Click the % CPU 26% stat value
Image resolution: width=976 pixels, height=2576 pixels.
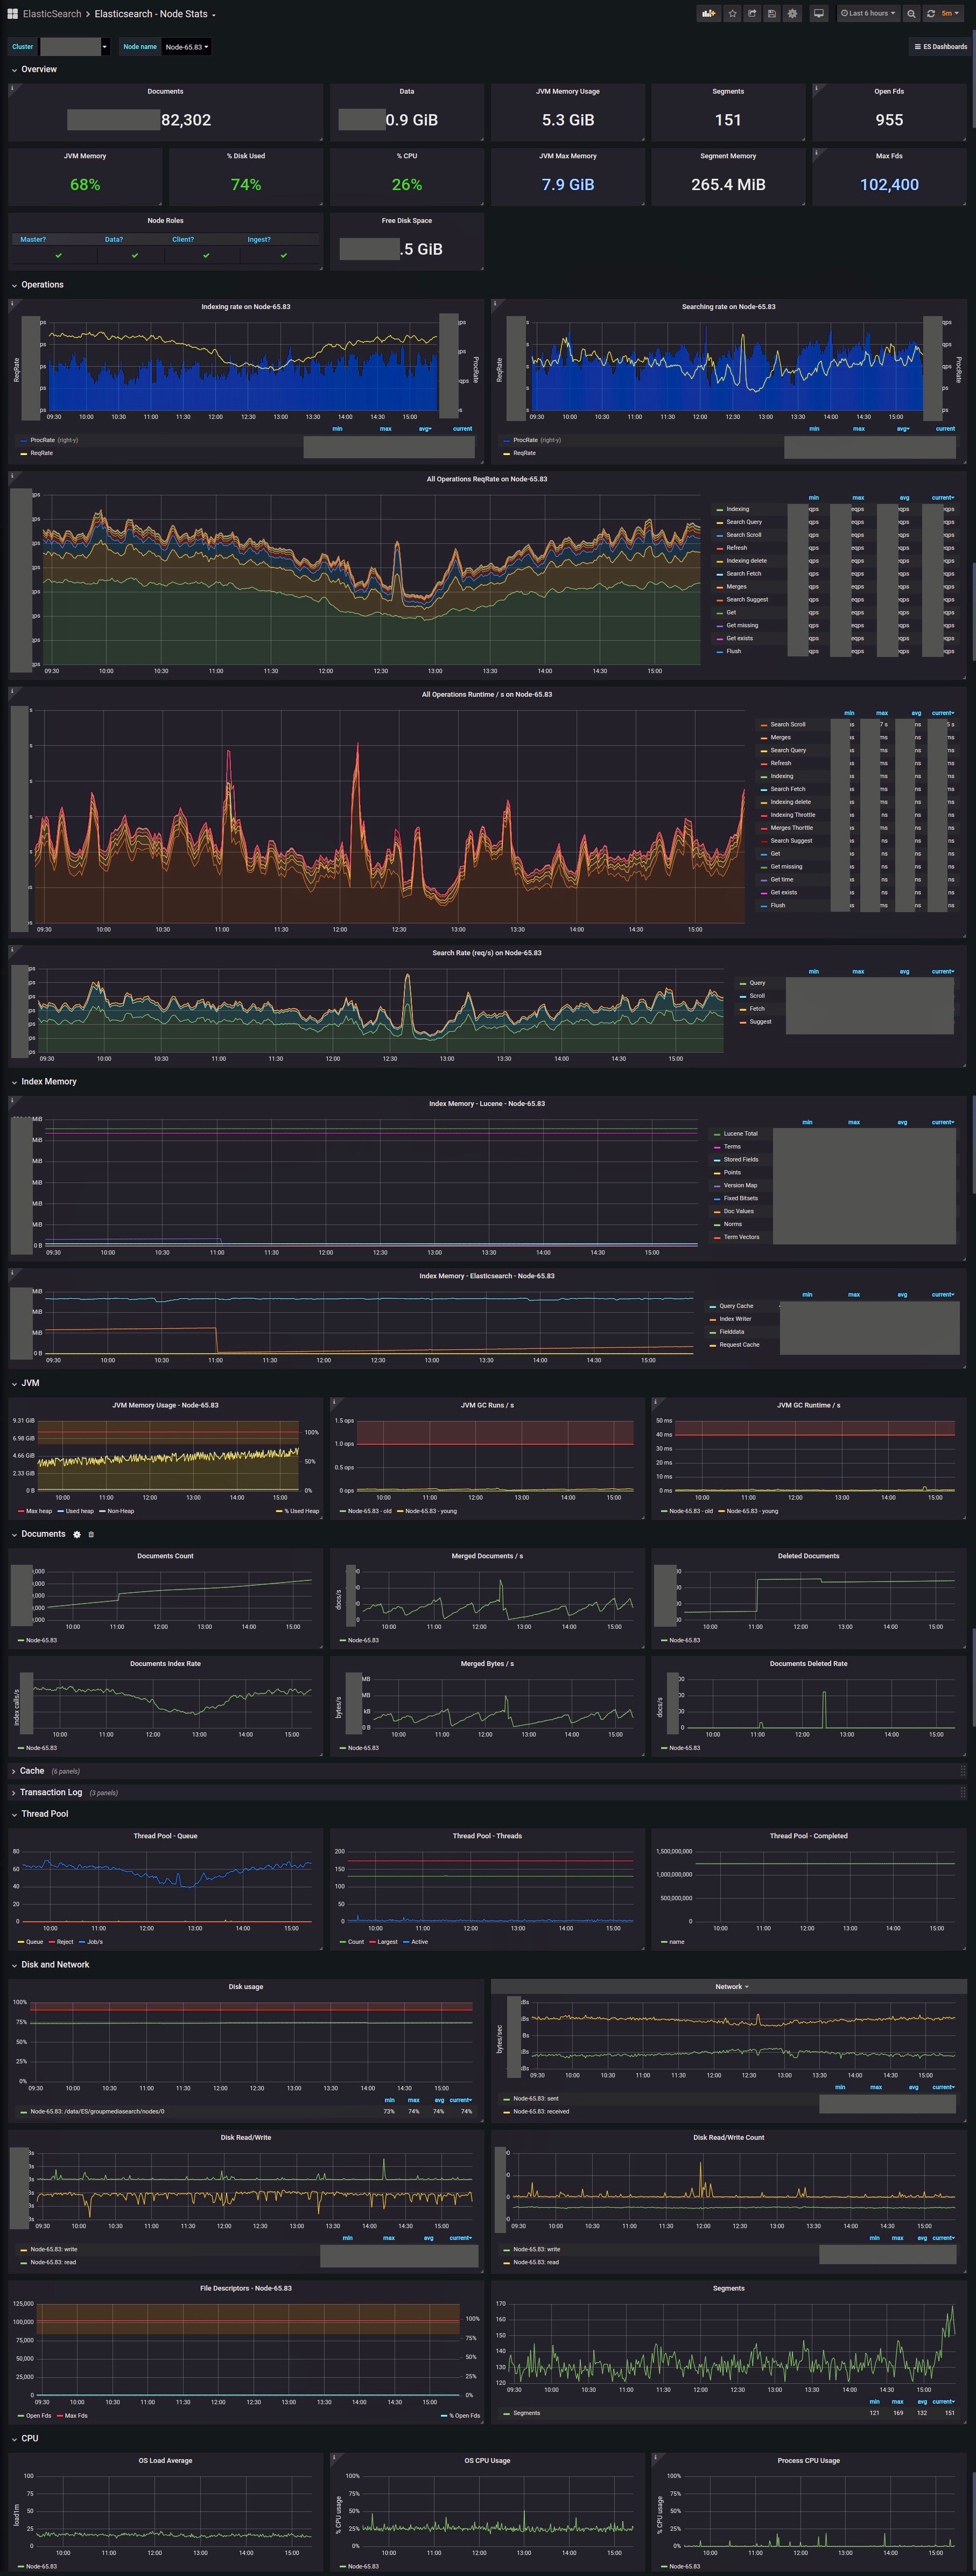click(x=407, y=185)
